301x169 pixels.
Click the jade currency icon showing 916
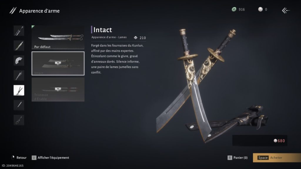[x=234, y=9]
